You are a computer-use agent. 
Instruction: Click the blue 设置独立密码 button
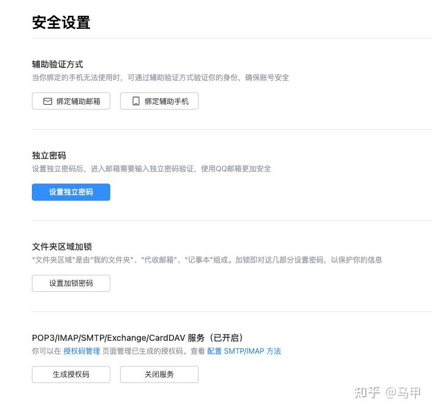tap(71, 192)
